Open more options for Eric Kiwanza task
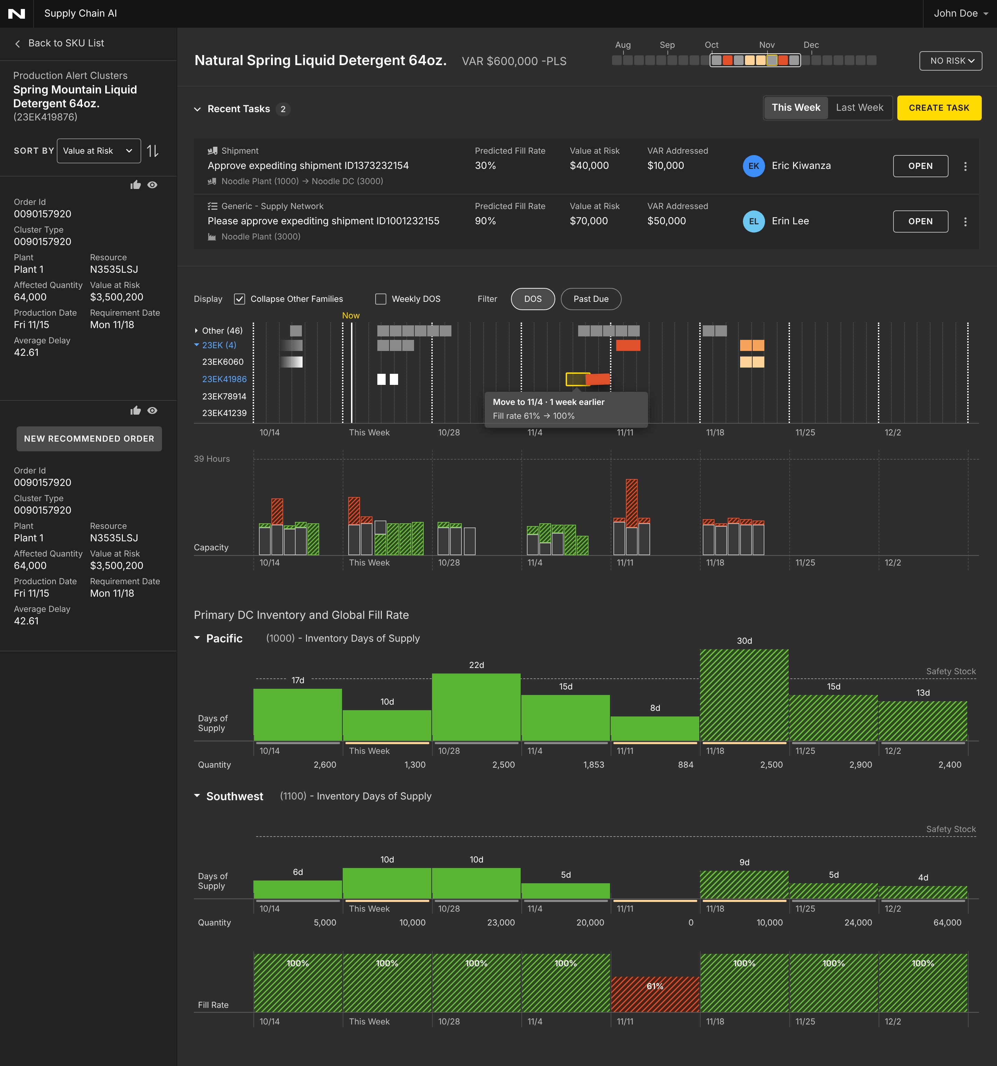 coord(965,166)
